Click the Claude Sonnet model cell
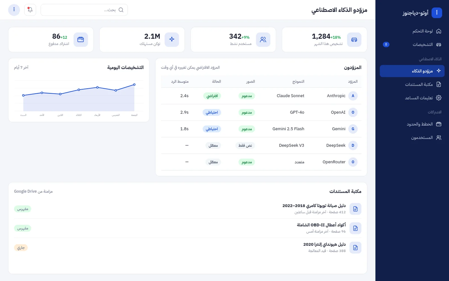 [290, 96]
